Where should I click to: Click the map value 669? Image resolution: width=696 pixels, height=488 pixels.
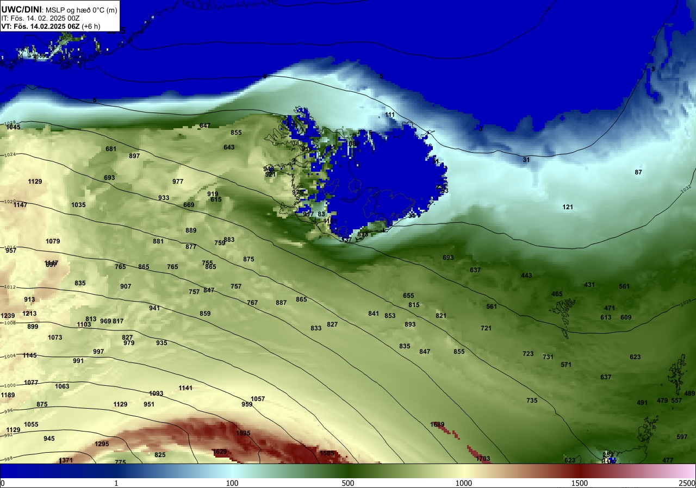(189, 205)
